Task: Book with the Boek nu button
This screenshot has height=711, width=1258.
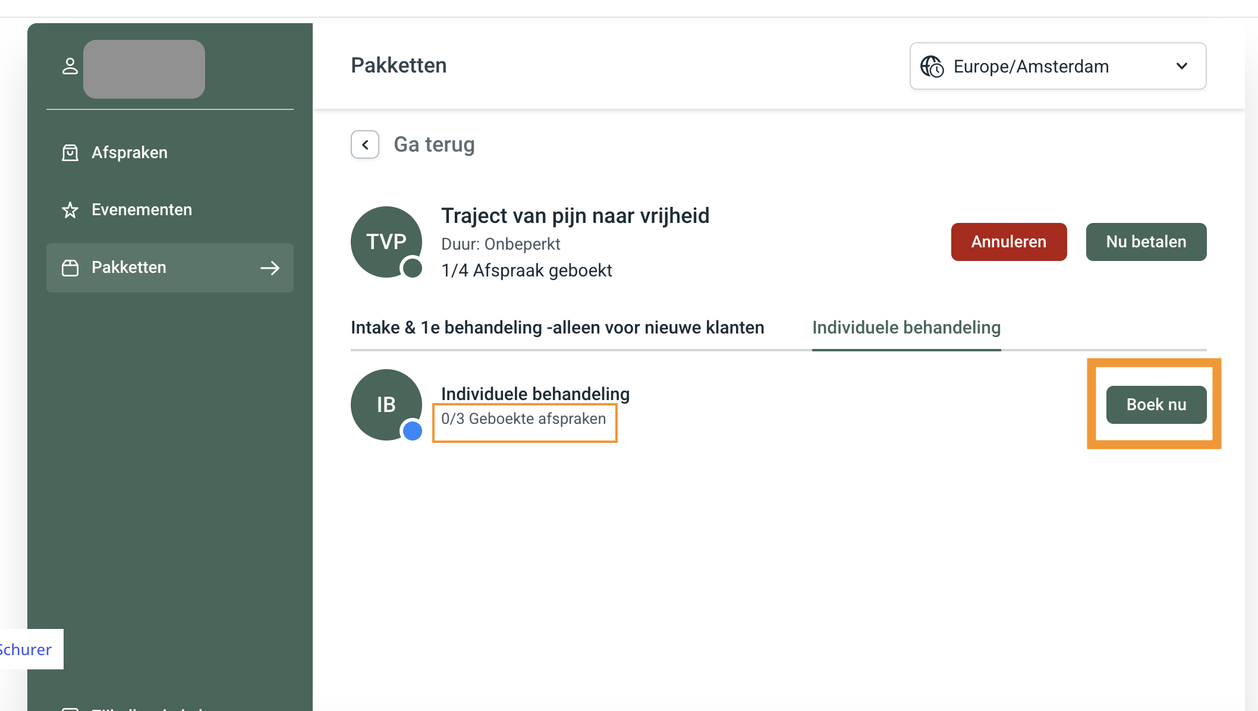Action: (1156, 405)
